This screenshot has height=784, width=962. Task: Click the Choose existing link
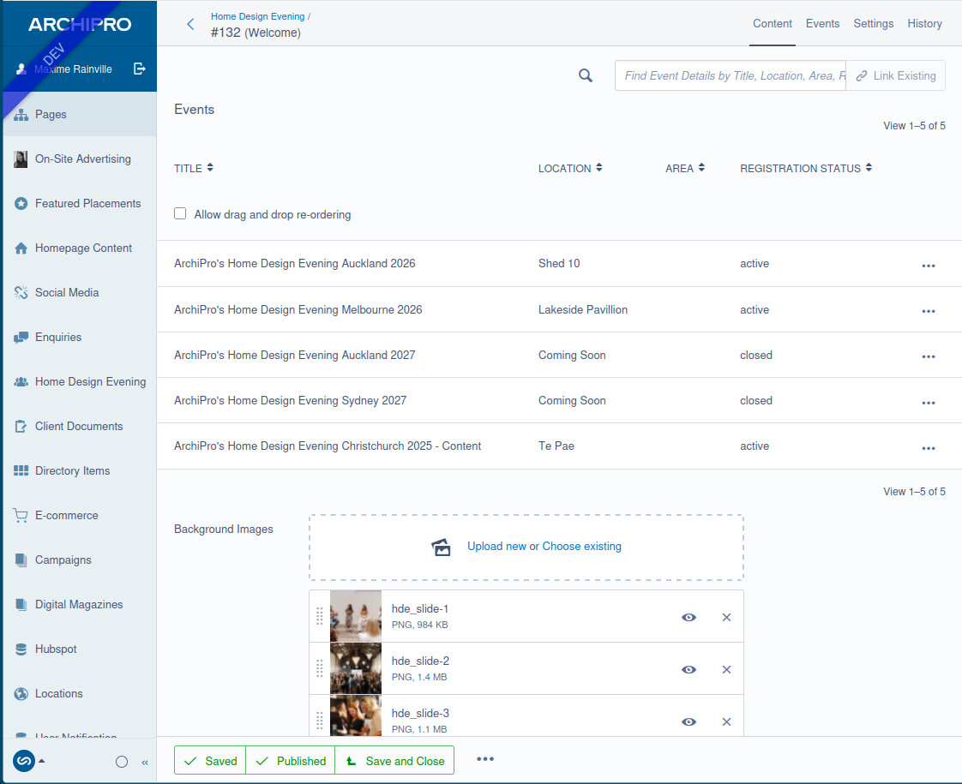tap(581, 546)
